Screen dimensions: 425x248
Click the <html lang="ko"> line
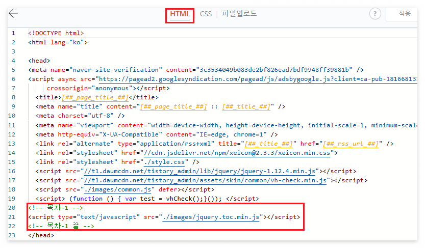[58, 42]
